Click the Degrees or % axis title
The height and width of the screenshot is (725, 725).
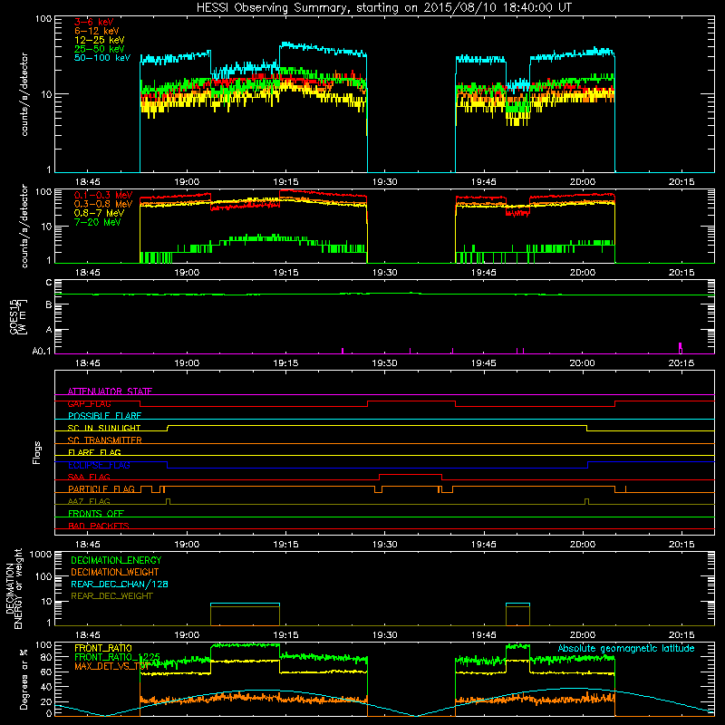click(24, 679)
